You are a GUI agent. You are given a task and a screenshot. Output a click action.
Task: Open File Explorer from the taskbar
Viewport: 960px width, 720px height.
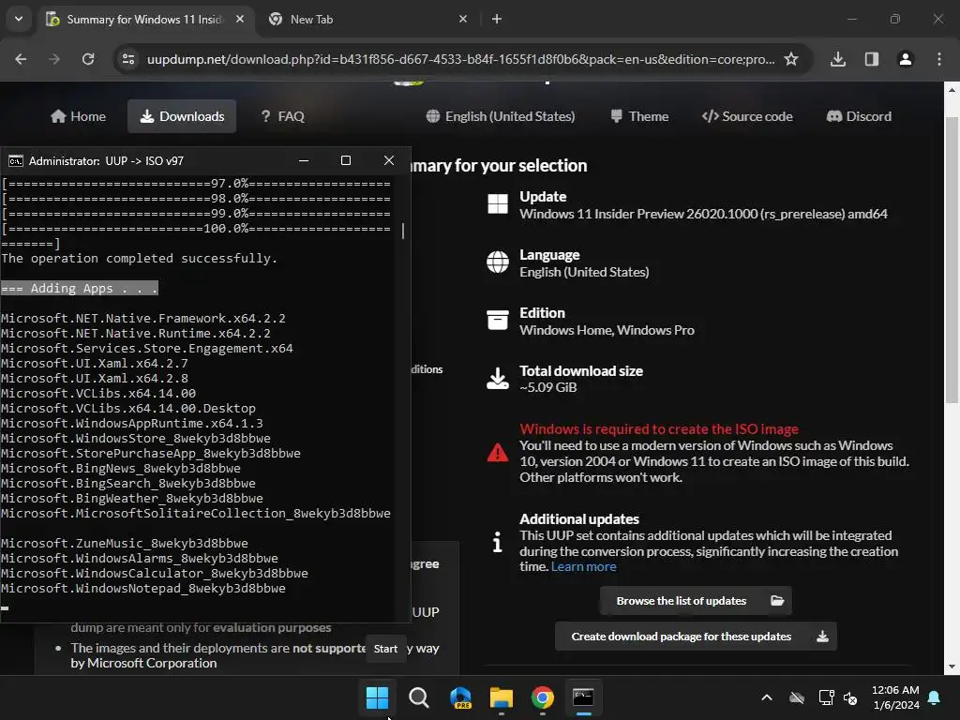pyautogui.click(x=502, y=697)
